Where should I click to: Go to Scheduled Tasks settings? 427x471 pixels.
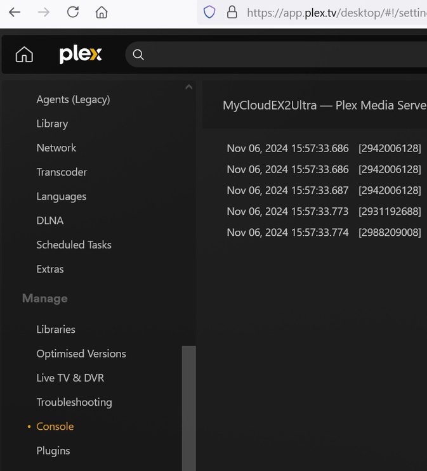[74, 245]
